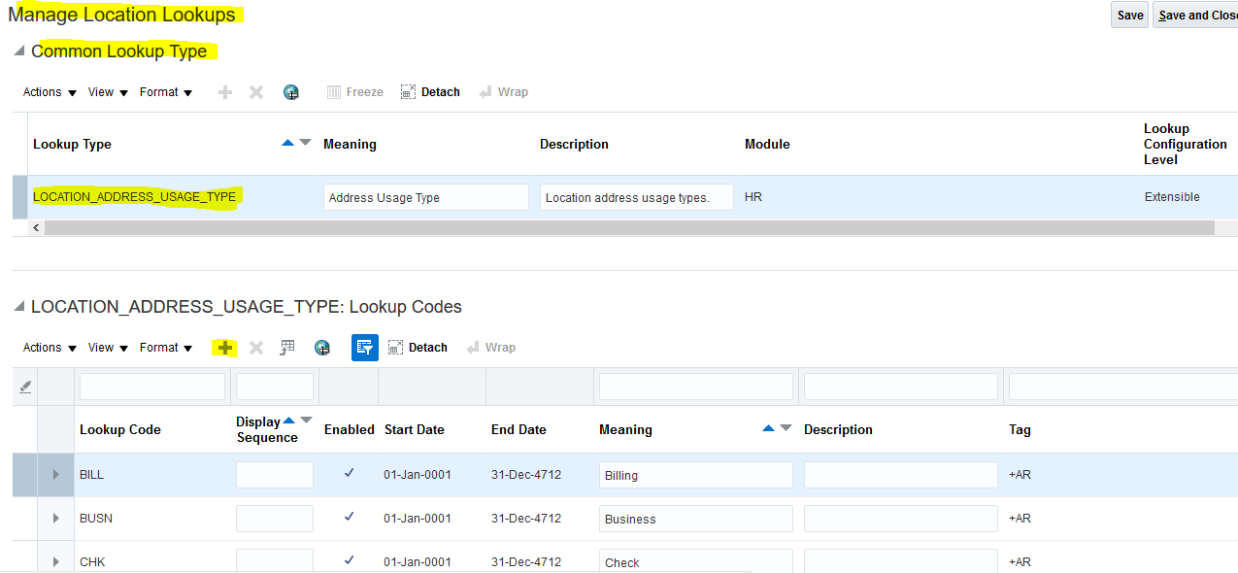
Task: Toggle the Enabled checkmark for BUSN
Action: 350,518
